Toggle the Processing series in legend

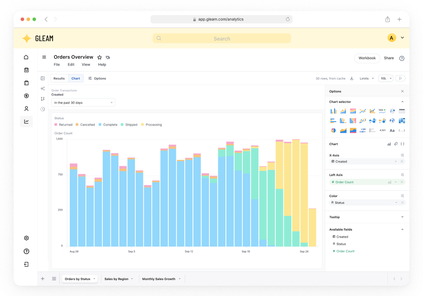click(151, 125)
